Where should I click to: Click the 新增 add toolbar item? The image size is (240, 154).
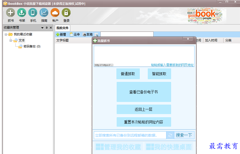tap(61, 35)
